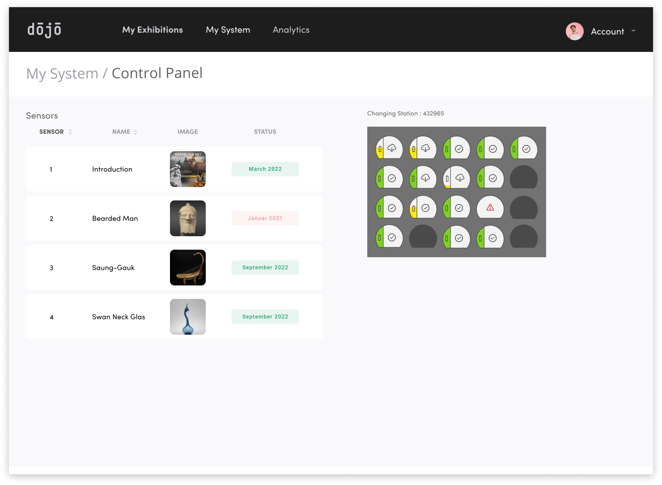Click fifth slot in top row of station
This screenshot has height=485, width=662.
coord(524,148)
